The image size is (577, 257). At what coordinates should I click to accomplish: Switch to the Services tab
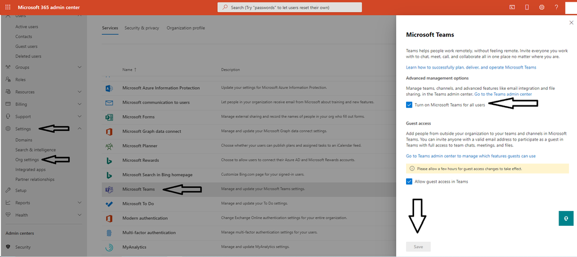[110, 28]
